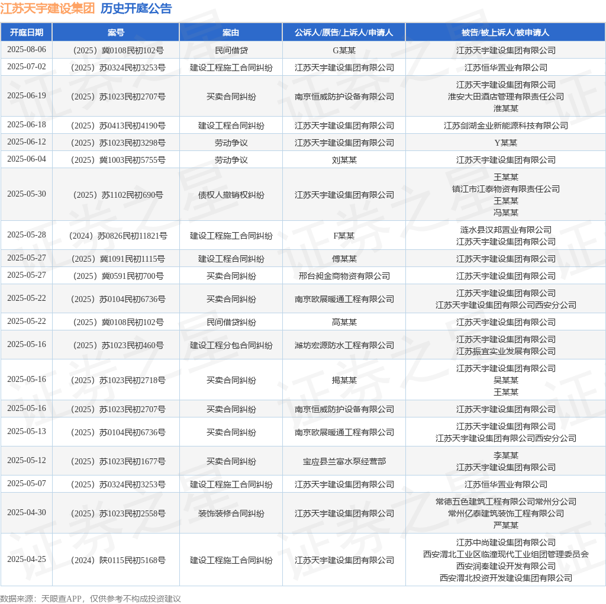
Task: Select case number 冀1003民初5755号
Action: [118, 160]
